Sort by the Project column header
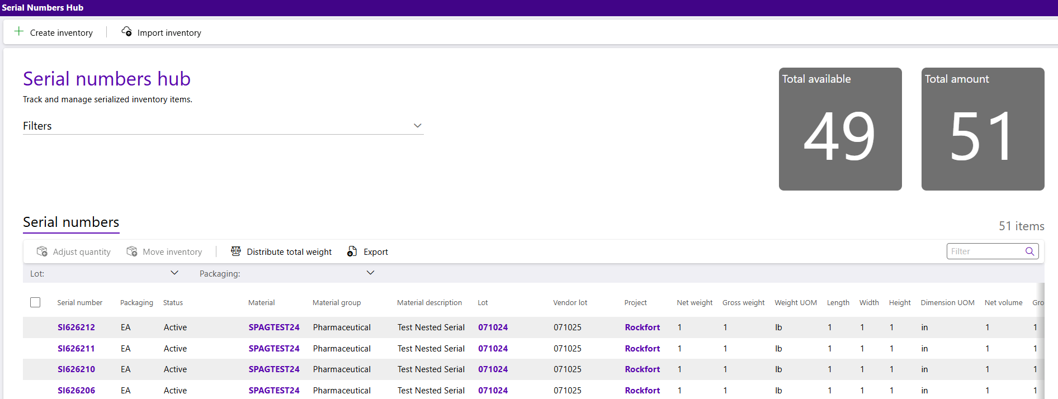The height and width of the screenshot is (399, 1058). (635, 303)
